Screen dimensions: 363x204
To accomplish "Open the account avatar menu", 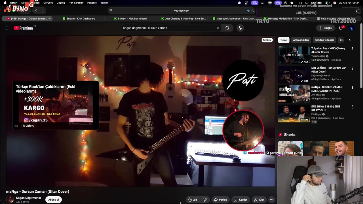I will point(352,28).
